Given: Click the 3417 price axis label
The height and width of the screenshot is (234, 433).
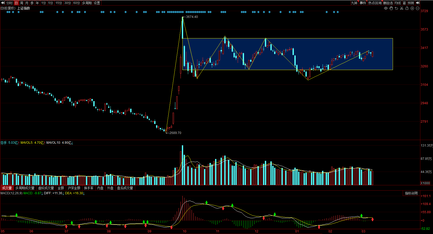Looking at the screenshot, I should coord(424,48).
